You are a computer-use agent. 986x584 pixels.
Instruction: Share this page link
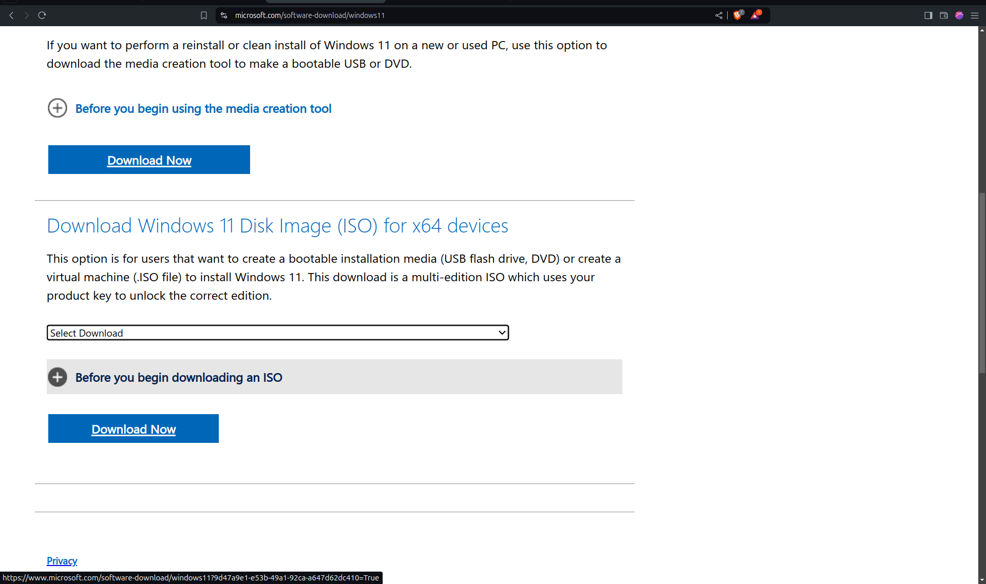(719, 15)
